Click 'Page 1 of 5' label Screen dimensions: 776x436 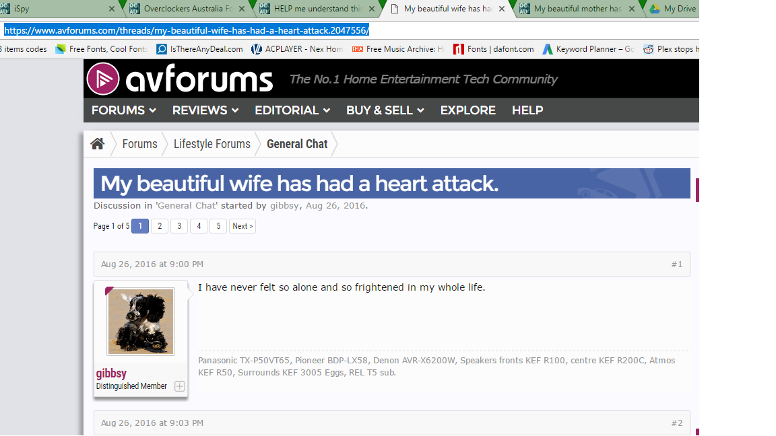click(x=111, y=226)
